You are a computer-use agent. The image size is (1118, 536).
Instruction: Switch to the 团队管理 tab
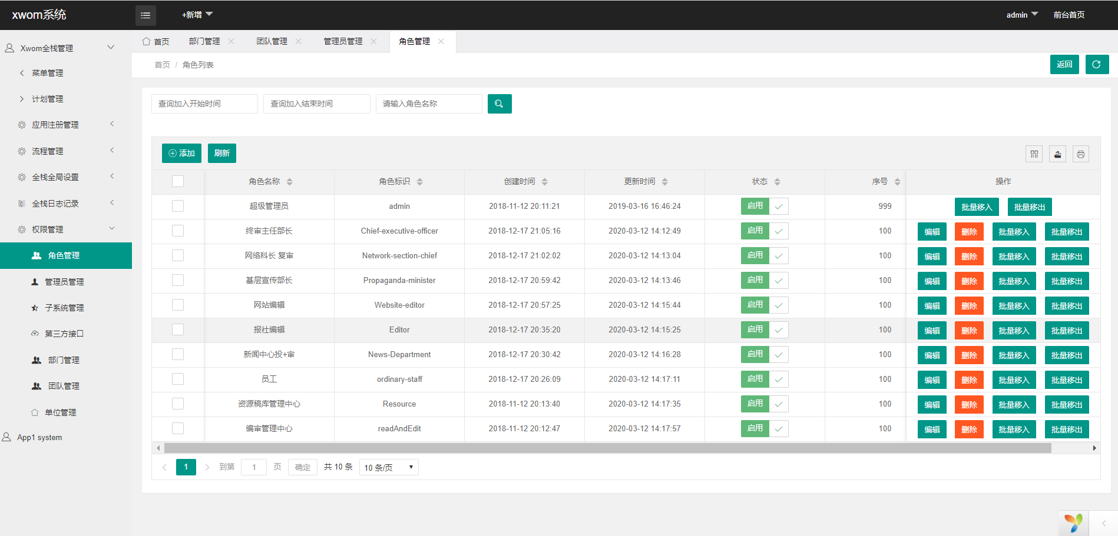click(272, 41)
